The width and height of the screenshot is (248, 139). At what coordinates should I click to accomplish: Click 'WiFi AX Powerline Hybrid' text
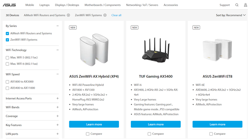[88, 85]
